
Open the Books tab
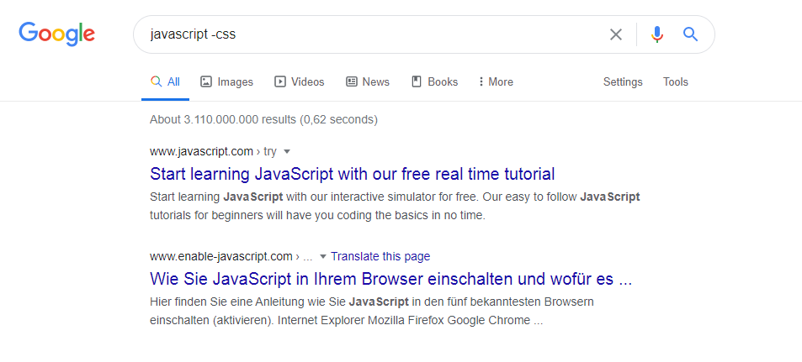(x=435, y=81)
